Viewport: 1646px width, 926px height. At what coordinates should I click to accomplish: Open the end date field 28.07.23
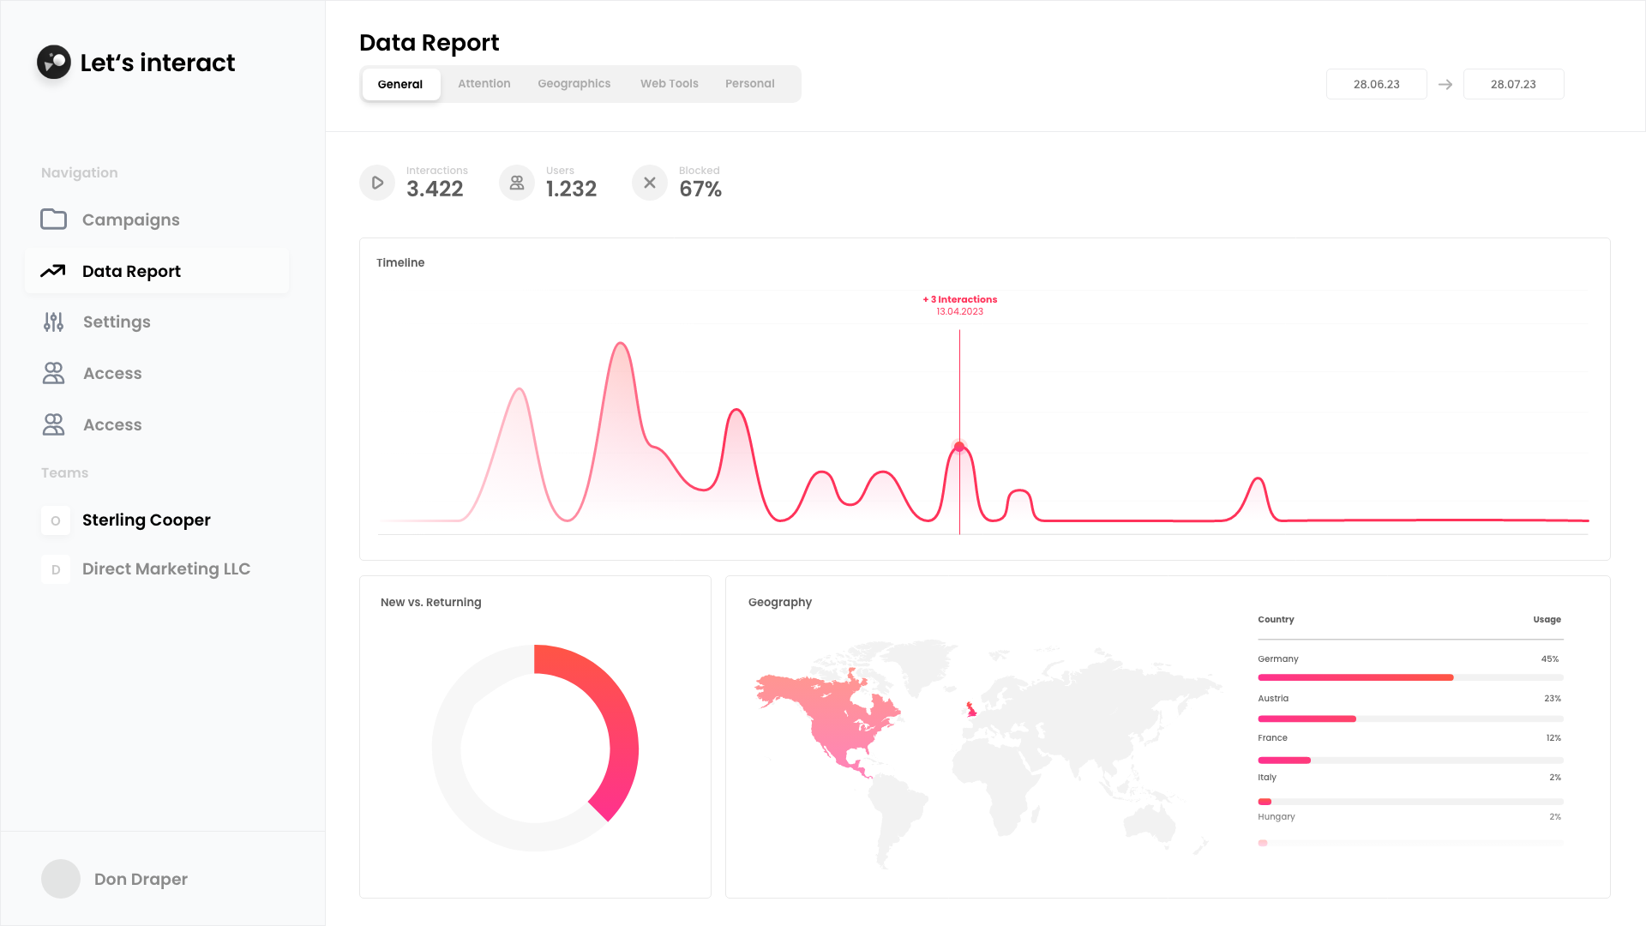[1512, 84]
